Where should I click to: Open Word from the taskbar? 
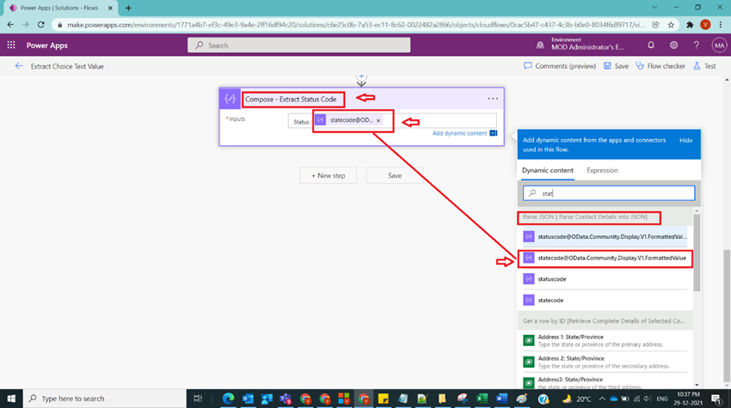pos(501,399)
